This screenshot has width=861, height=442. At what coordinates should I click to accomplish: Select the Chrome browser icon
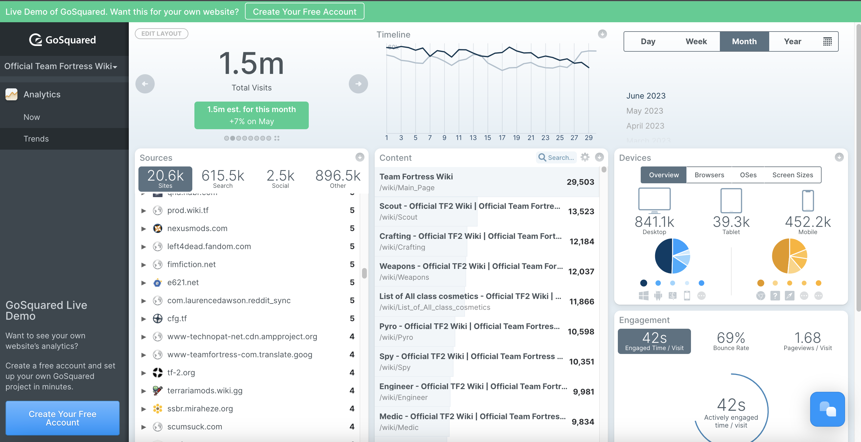coord(761,296)
